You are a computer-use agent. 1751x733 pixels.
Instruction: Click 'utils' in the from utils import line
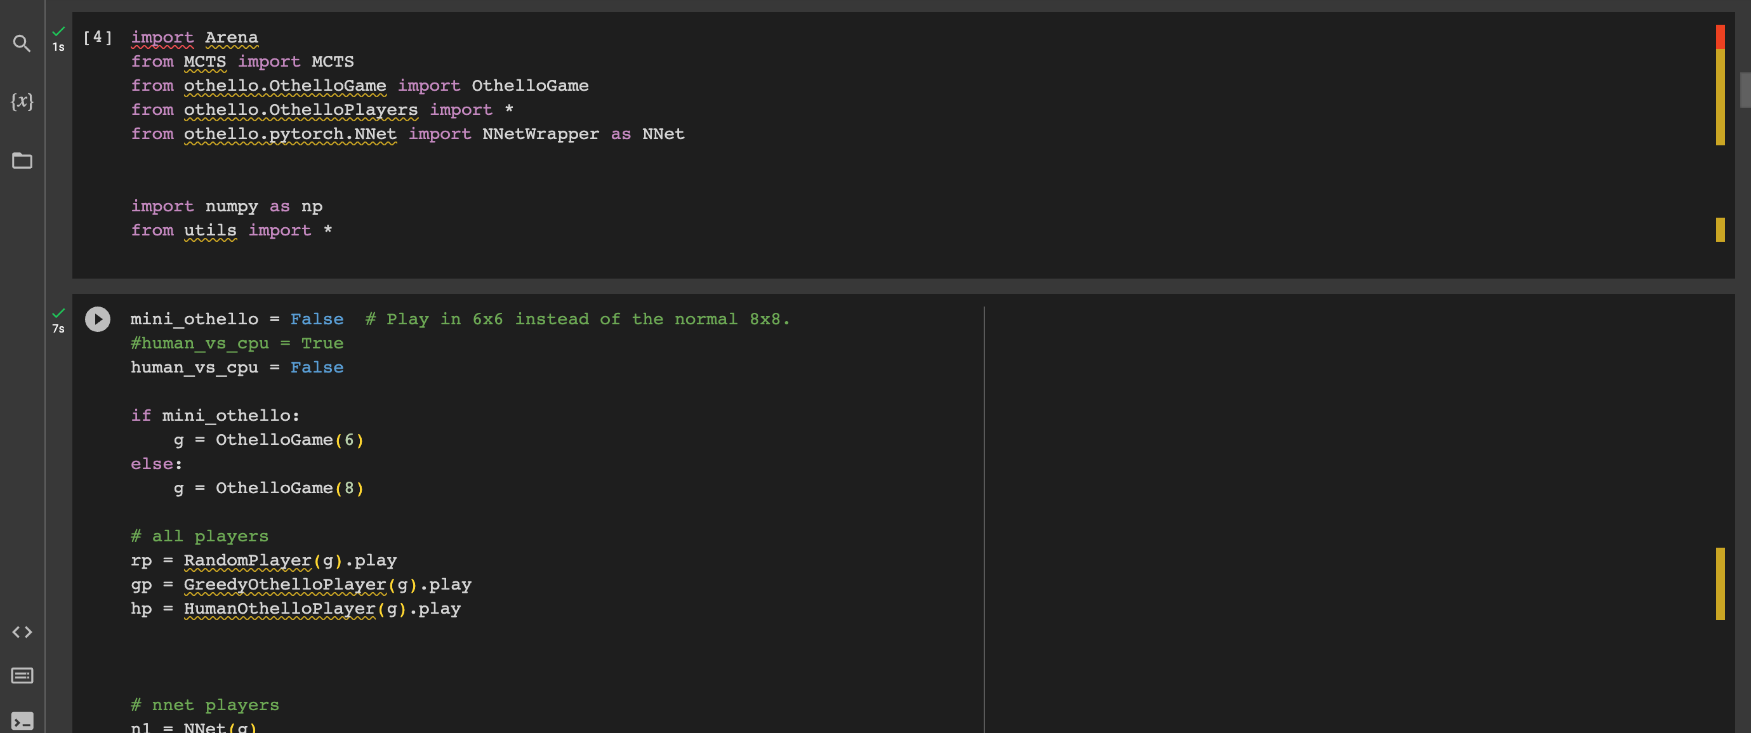click(210, 230)
